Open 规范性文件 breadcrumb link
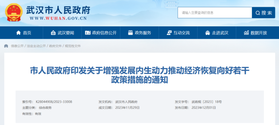The height and width of the screenshot is (125, 279). (x=73, y=46)
